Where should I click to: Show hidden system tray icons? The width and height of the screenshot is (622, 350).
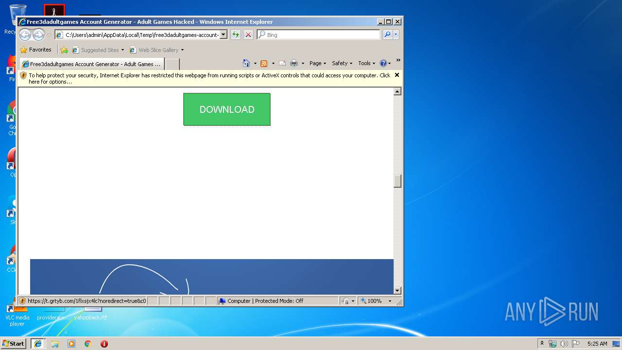coord(542,343)
